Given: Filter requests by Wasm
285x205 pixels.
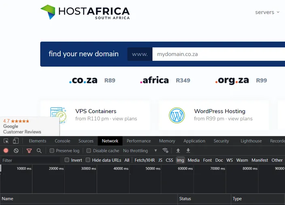Looking at the screenshot, I should 242,160.
